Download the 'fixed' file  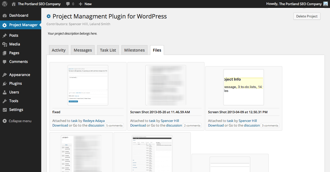60,126
